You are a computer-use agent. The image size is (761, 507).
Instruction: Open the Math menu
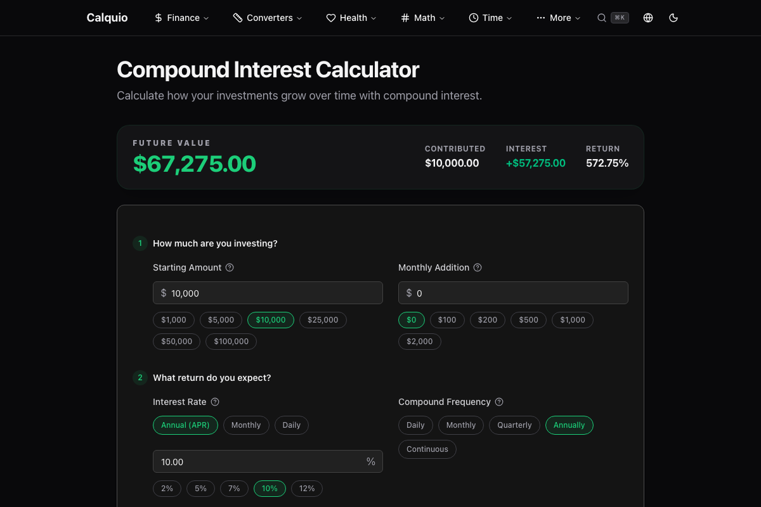pos(423,18)
